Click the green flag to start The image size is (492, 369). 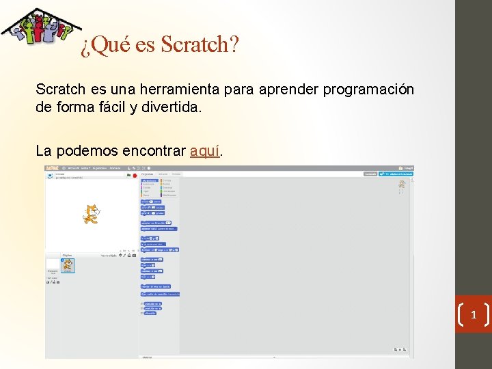(128, 175)
